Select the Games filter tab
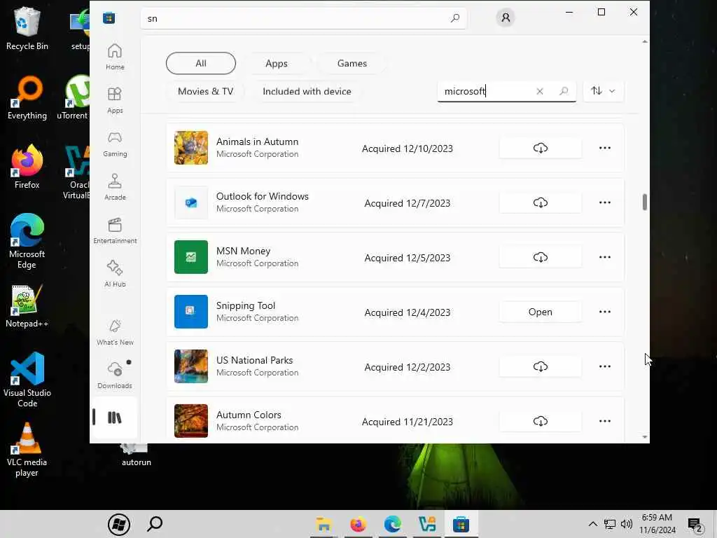 (351, 63)
